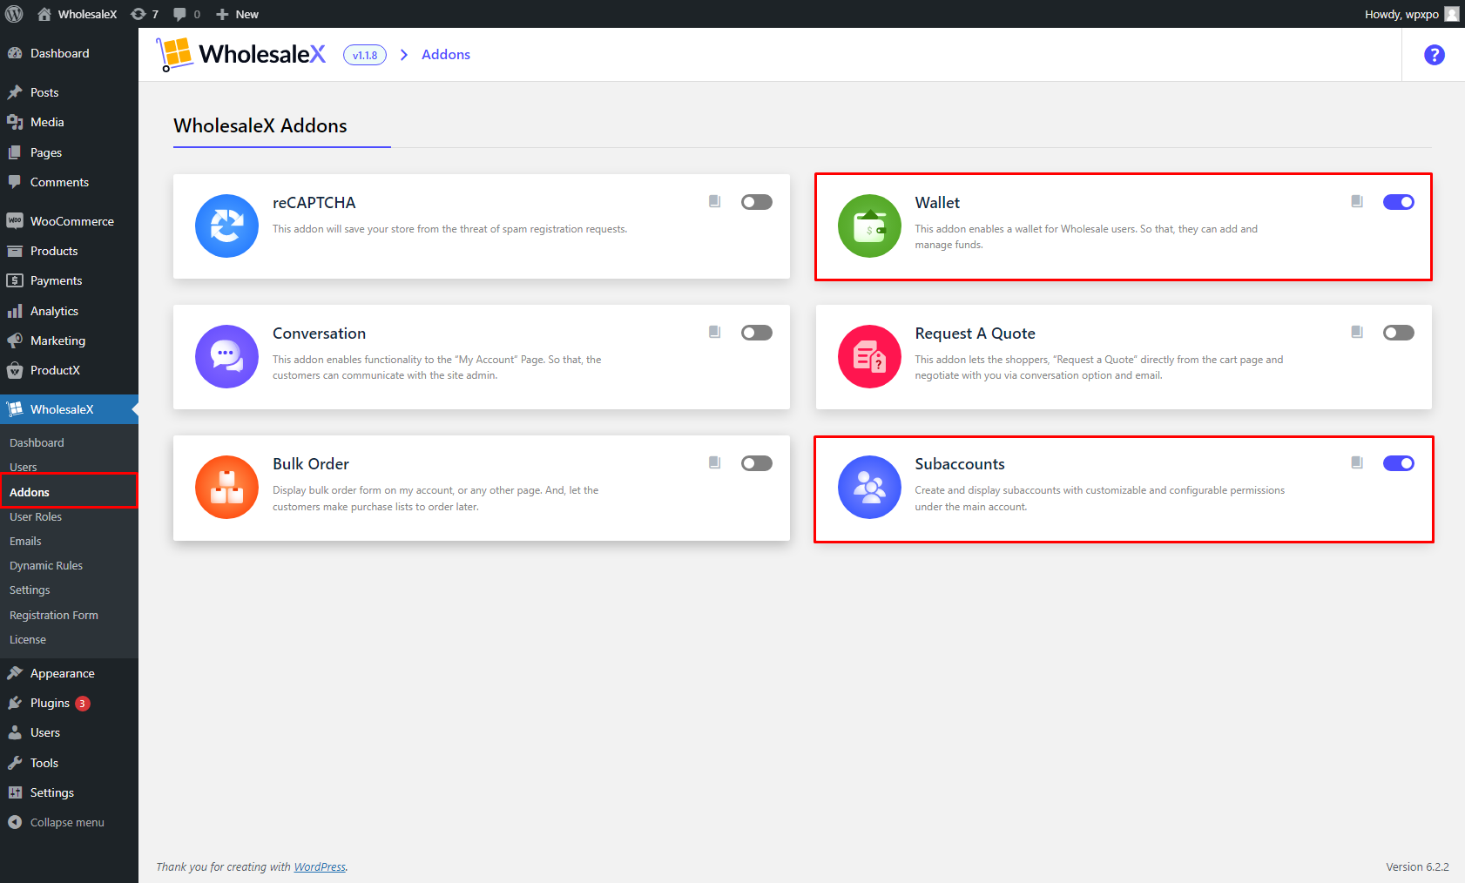Click the breadcrumb chevron before Addons
1465x883 pixels.
[404, 55]
